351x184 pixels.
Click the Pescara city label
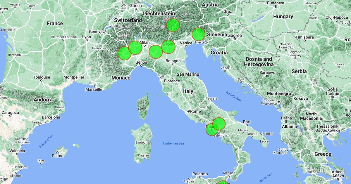[211, 98]
